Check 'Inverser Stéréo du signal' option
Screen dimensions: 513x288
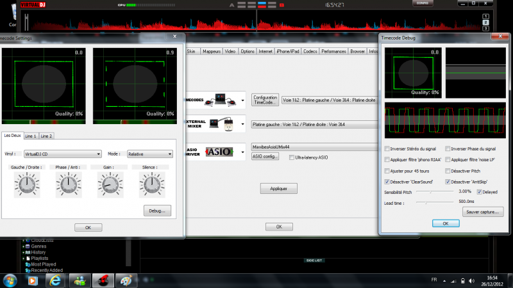(x=386, y=148)
